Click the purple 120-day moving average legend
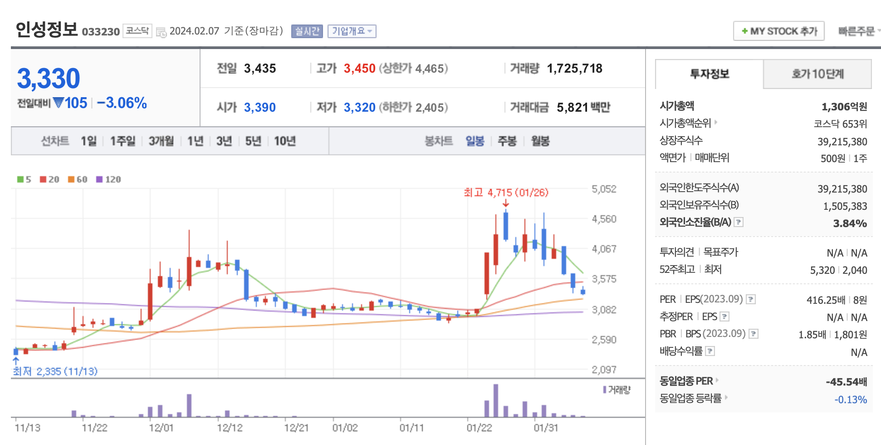881x445 pixels. pyautogui.click(x=108, y=179)
